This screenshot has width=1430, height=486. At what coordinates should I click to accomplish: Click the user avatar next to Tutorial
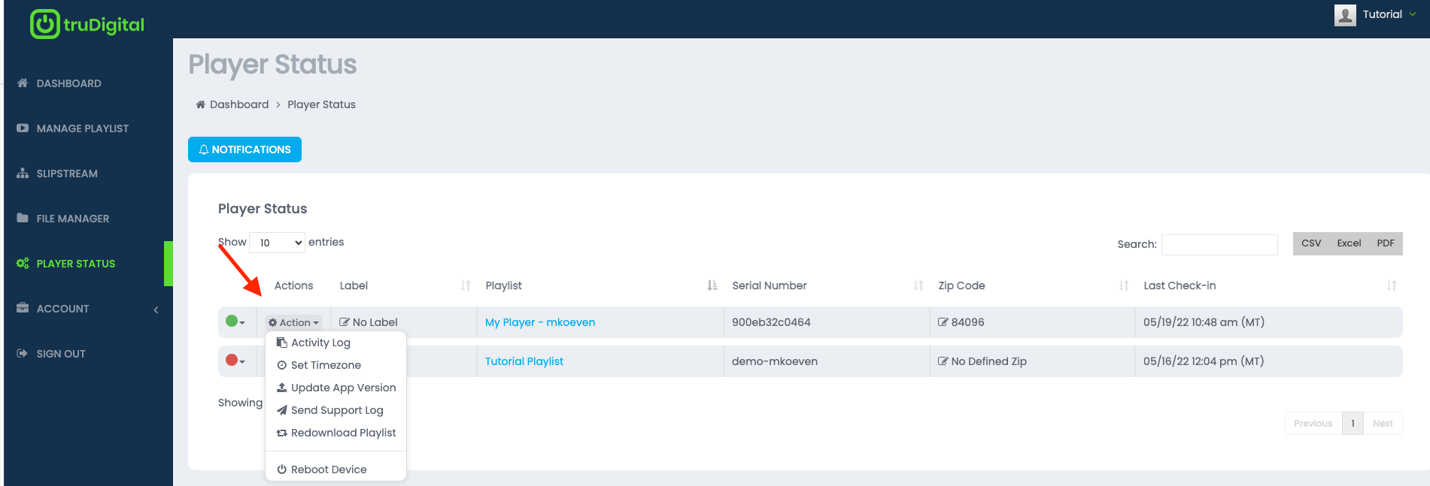(1345, 15)
